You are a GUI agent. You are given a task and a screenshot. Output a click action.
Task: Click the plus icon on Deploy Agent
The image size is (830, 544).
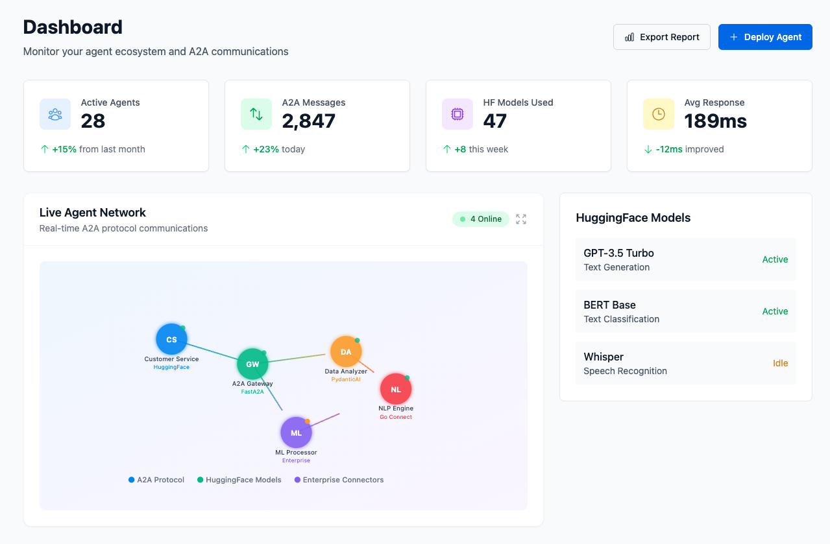click(x=734, y=37)
